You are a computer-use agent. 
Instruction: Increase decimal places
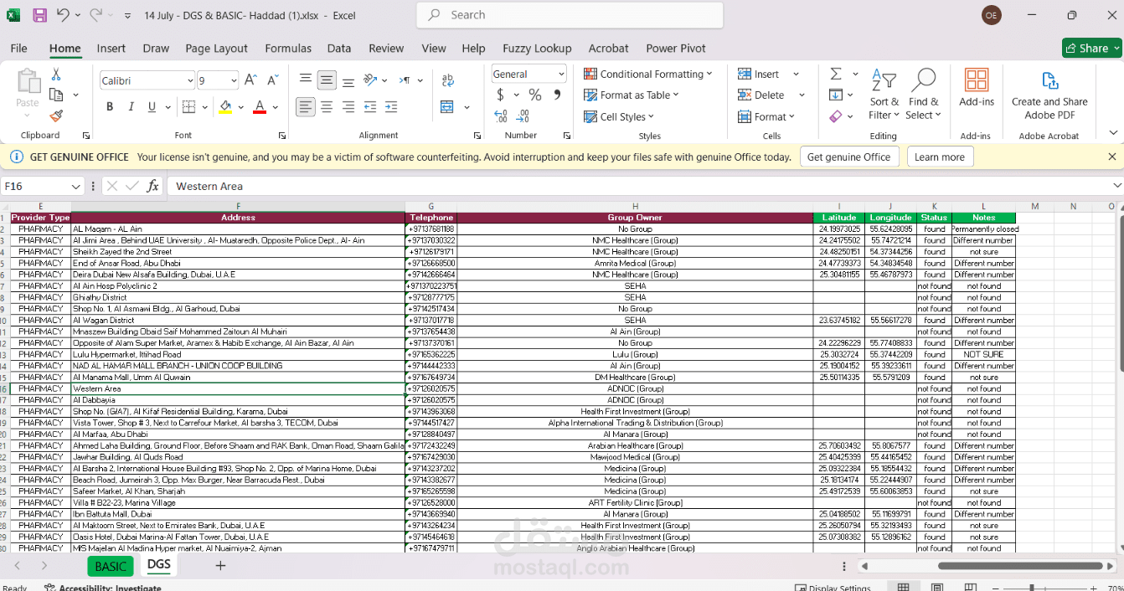(502, 116)
